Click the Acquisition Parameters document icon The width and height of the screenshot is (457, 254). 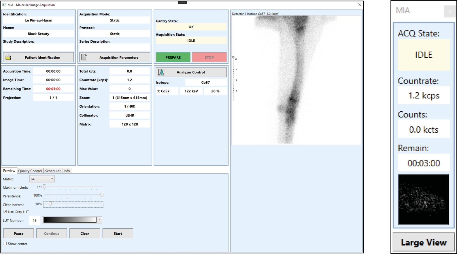(84, 57)
